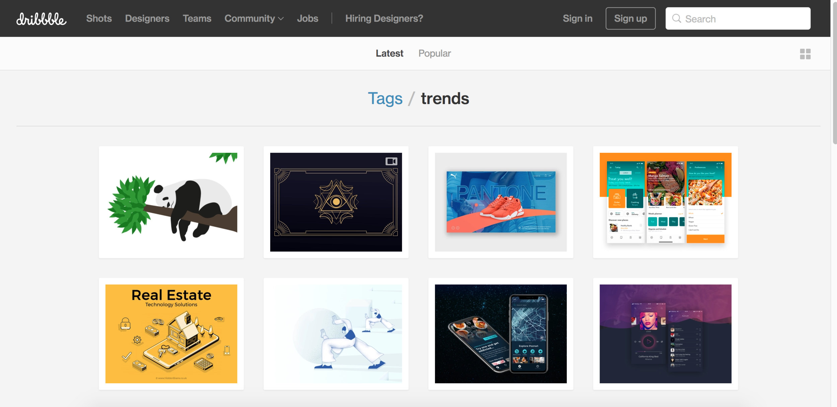Open the Teams page
The image size is (837, 407).
pos(197,18)
